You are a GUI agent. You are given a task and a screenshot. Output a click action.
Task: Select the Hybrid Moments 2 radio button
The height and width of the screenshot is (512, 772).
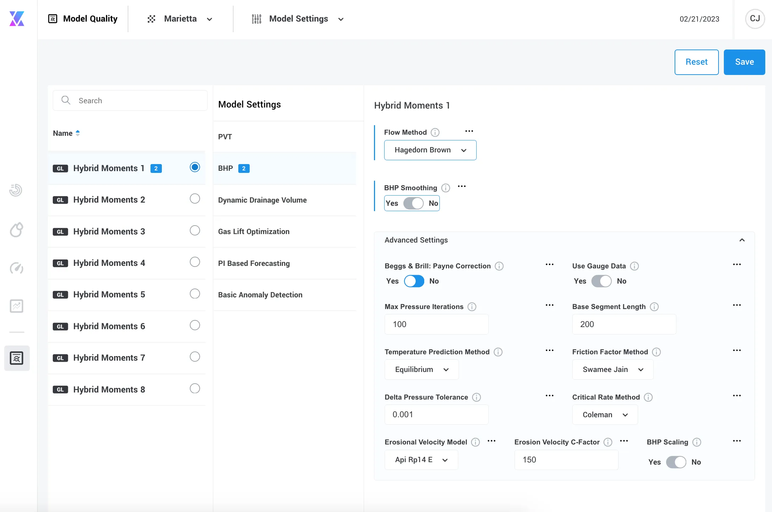(x=195, y=199)
